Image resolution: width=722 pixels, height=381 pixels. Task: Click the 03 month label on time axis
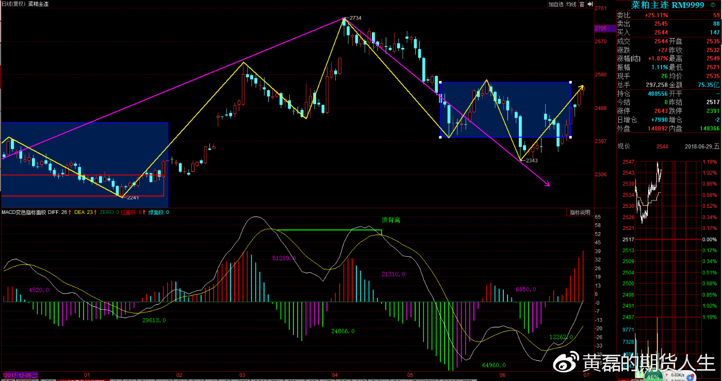coord(242,375)
